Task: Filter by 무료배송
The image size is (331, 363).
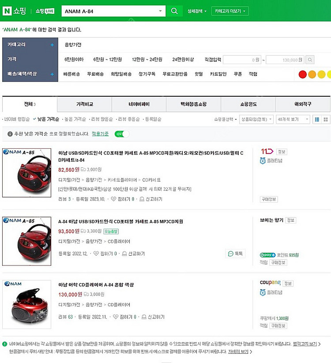Action: click(95, 74)
